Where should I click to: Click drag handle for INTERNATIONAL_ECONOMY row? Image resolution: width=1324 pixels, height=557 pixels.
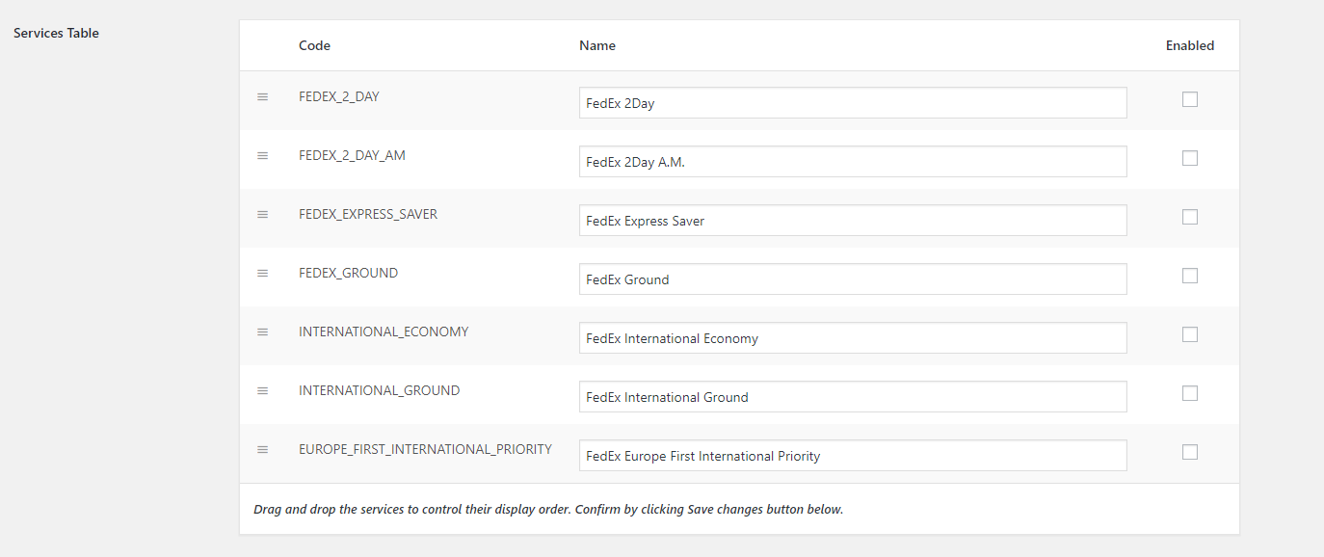click(x=262, y=332)
